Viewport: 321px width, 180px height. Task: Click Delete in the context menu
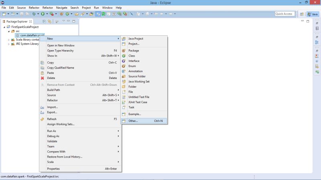(x=80, y=78)
